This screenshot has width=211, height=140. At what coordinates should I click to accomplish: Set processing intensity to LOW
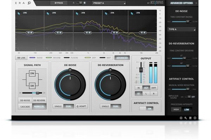[x=187, y=109]
